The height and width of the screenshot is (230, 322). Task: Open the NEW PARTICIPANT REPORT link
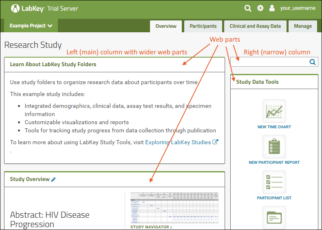[274, 163]
